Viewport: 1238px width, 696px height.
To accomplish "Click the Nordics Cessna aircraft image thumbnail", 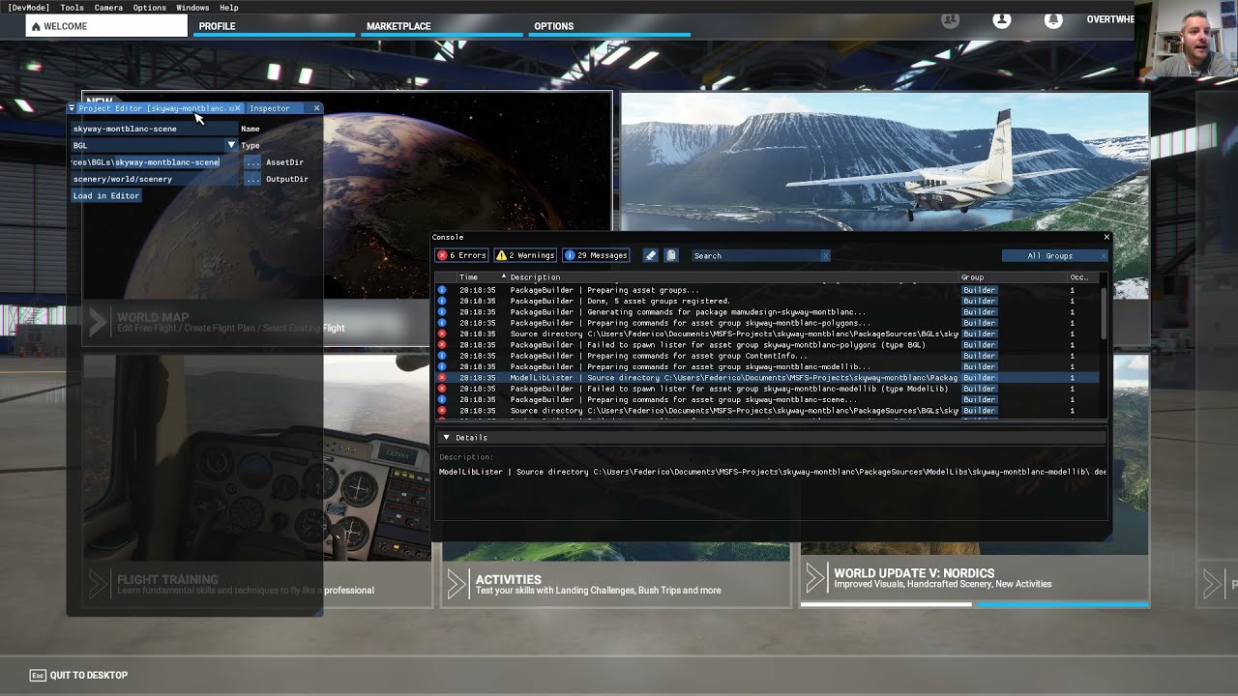I will 884,162.
